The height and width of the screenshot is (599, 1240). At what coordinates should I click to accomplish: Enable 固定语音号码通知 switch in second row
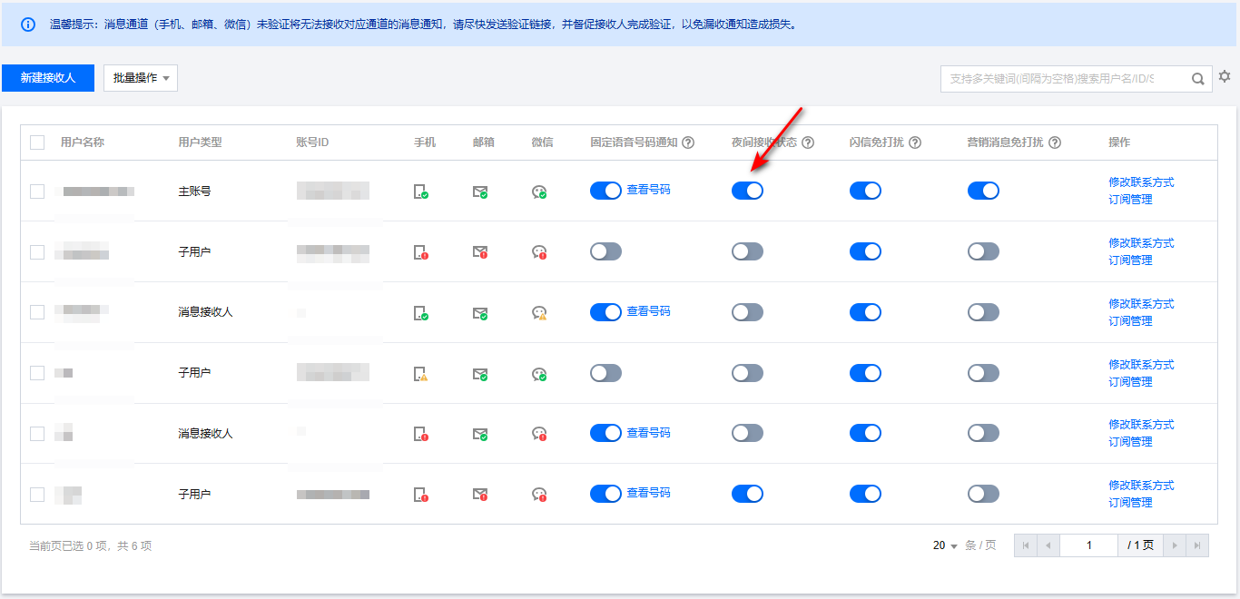pos(605,251)
